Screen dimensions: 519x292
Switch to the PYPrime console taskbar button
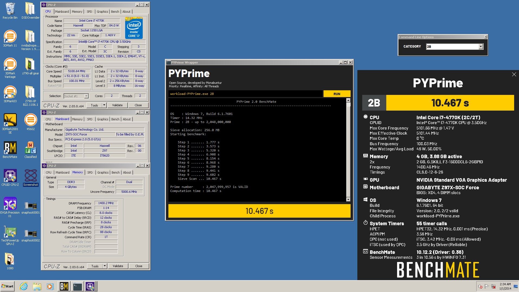point(77,286)
